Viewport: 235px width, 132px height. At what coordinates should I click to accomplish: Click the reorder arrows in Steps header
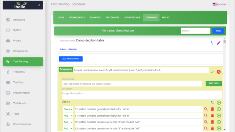(x=212, y=103)
